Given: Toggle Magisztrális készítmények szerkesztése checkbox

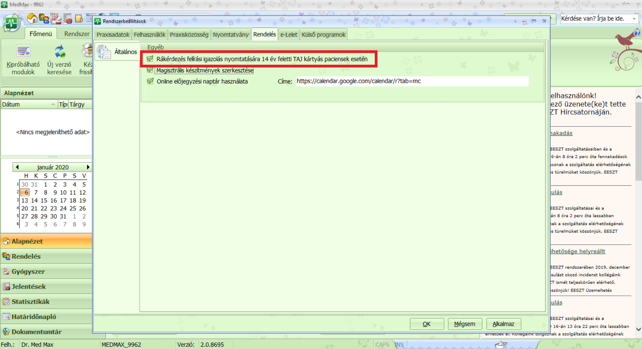Looking at the screenshot, I should point(150,70).
